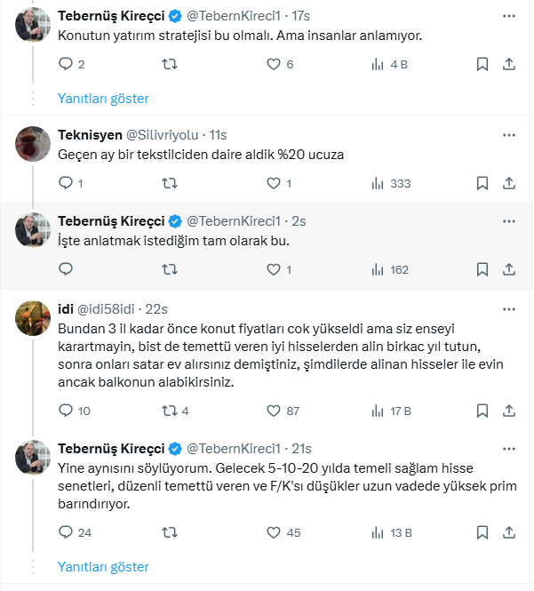Image resolution: width=534 pixels, height=591 pixels.
Task: Reply to Teknisyen's tweet about the apartment
Action: pos(66,183)
